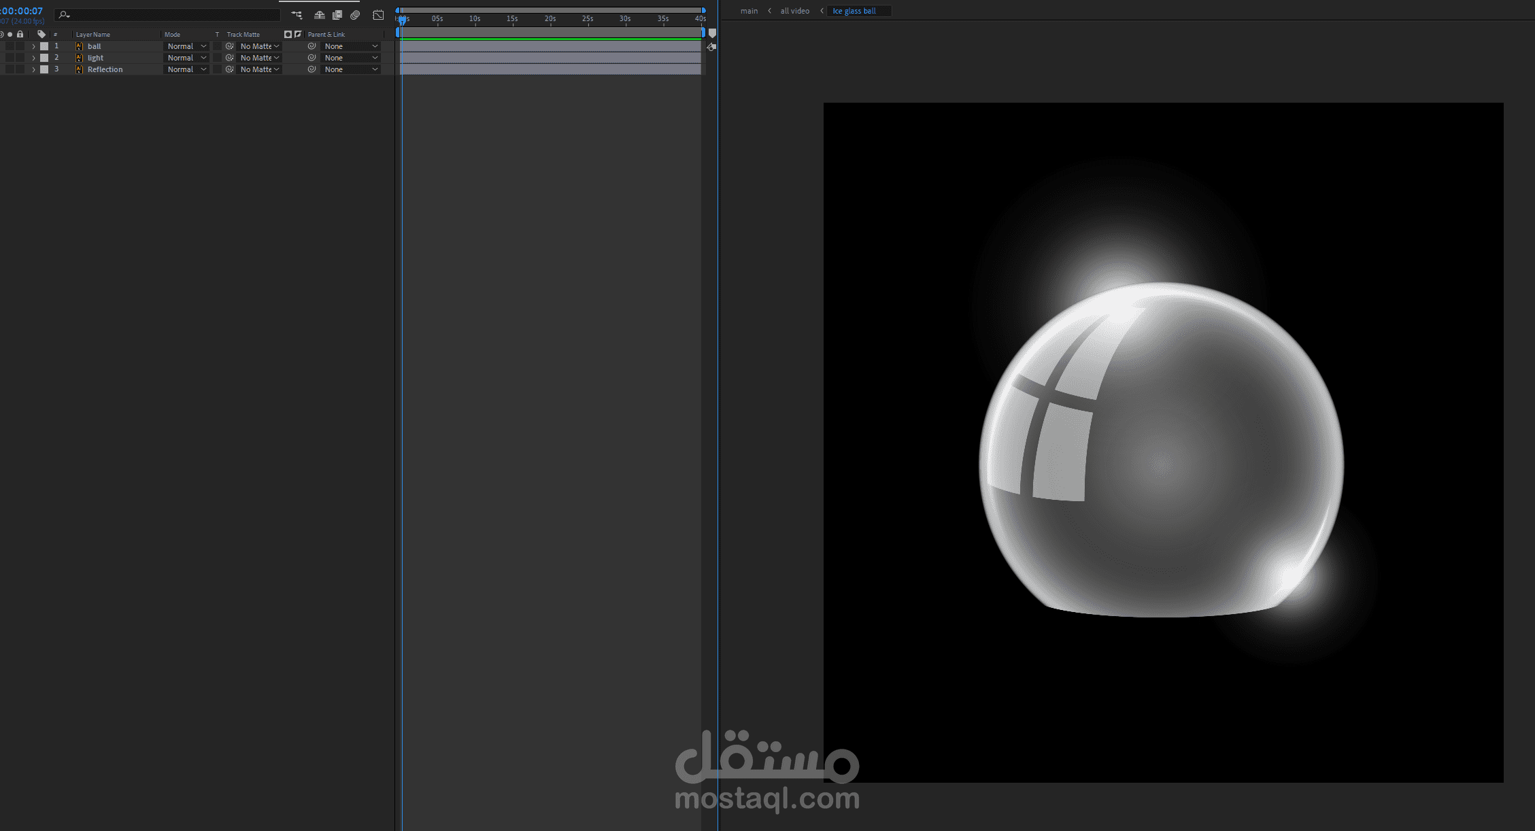The width and height of the screenshot is (1535, 831).
Task: Click the Layer Name column header
Action: tap(93, 34)
